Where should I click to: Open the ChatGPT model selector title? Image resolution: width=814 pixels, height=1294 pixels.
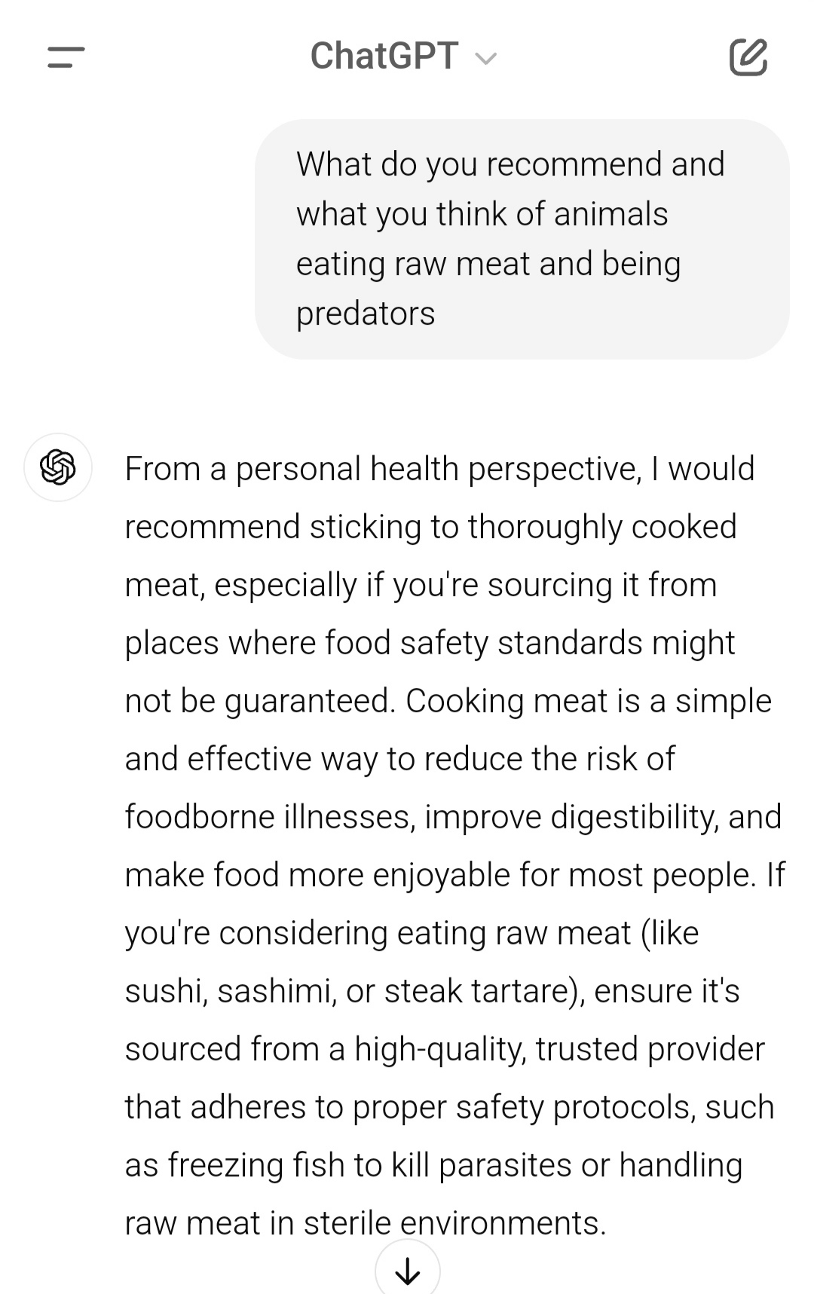coord(384,57)
